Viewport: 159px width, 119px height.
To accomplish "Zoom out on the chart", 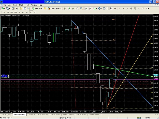I will point(81,8).
